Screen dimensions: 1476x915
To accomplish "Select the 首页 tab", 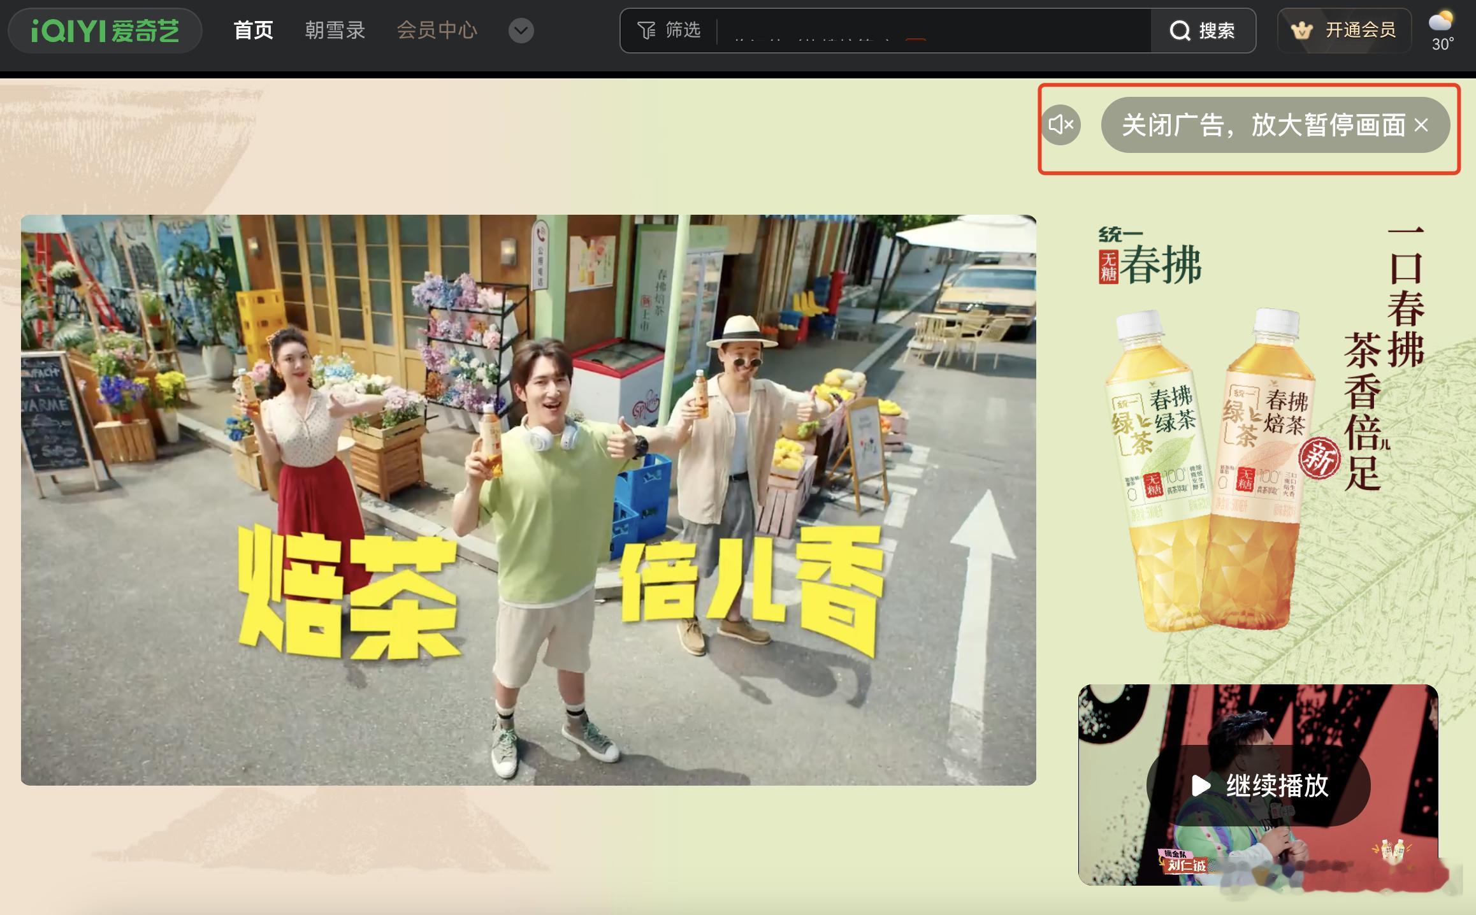I will pos(253,30).
